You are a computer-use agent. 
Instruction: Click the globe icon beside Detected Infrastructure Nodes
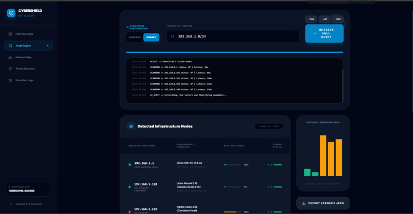(x=131, y=126)
